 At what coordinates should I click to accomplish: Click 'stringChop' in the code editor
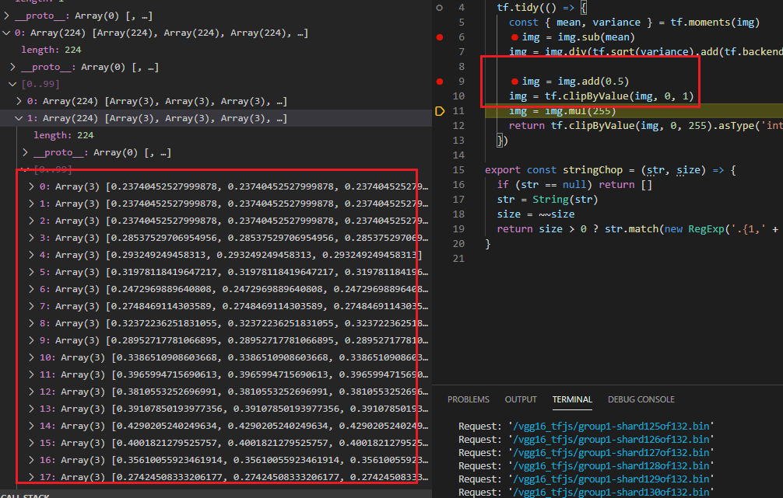coord(593,170)
